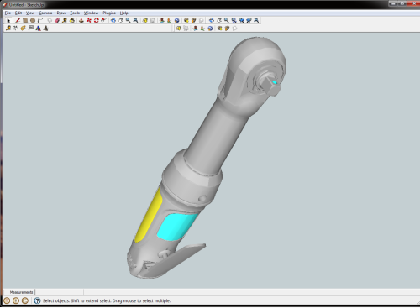Select the 3D Text tool

pos(46,28)
